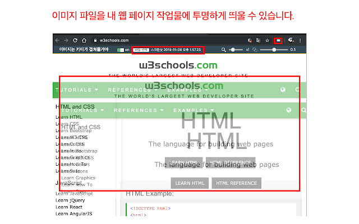Open the Learn jQuery sidebar link
The image size is (359, 224).
coord(70,200)
